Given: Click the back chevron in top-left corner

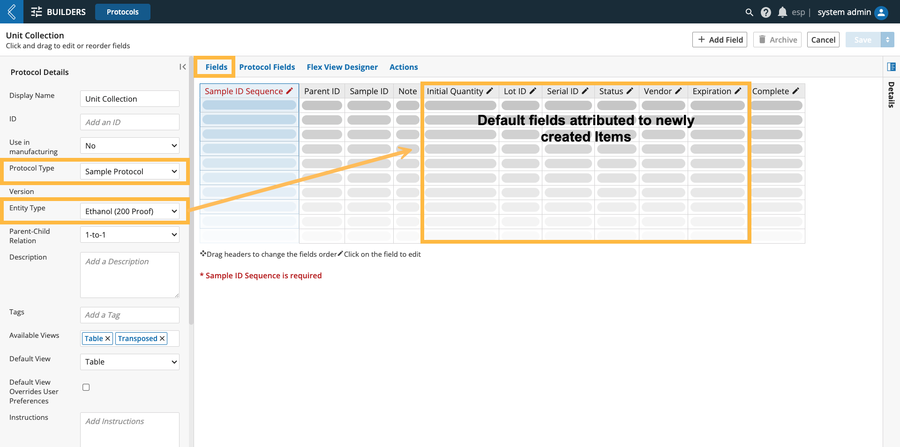Looking at the screenshot, I should 12,12.
